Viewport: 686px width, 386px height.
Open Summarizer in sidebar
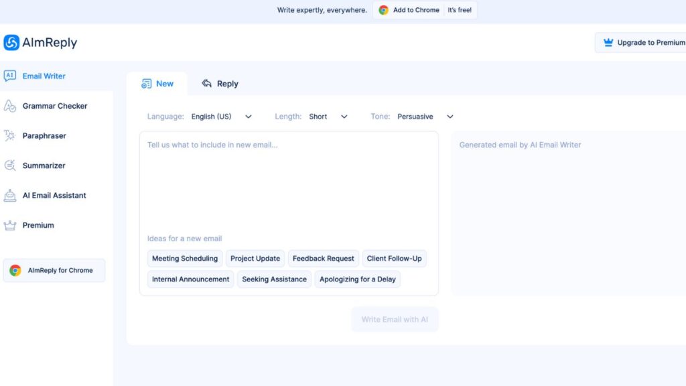[56, 166]
